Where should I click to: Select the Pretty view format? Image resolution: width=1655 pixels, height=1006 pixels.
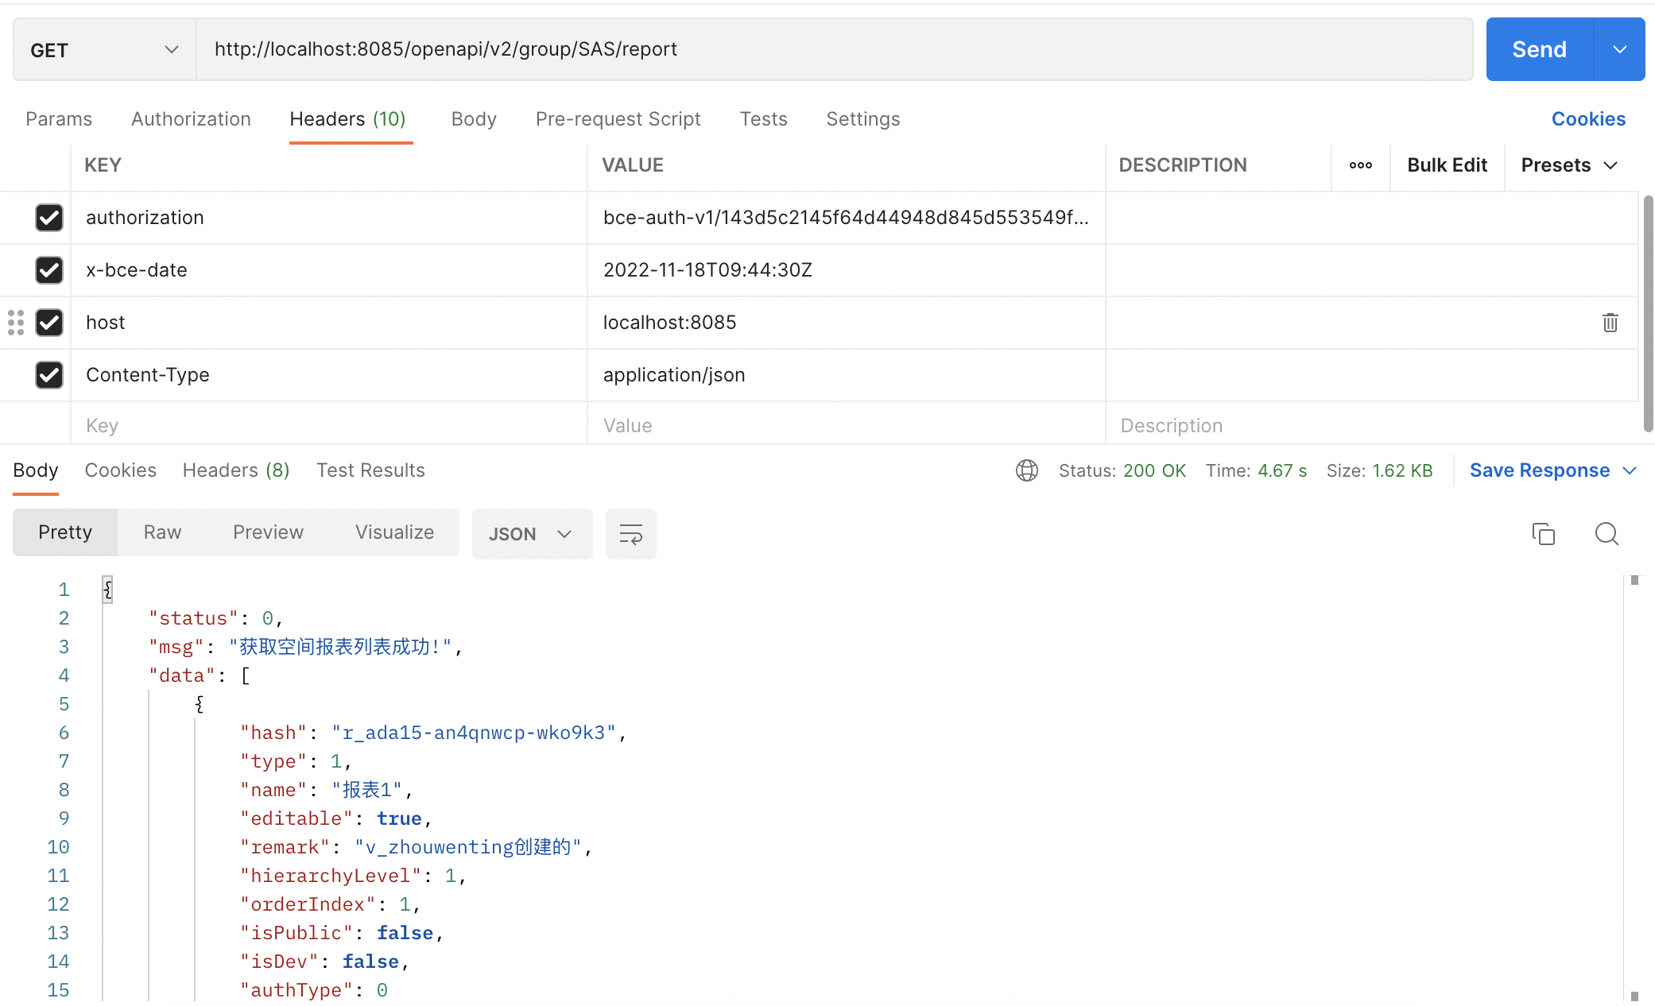[65, 532]
